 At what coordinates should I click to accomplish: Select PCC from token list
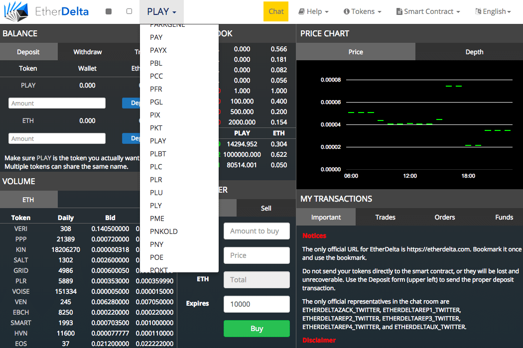(179, 76)
